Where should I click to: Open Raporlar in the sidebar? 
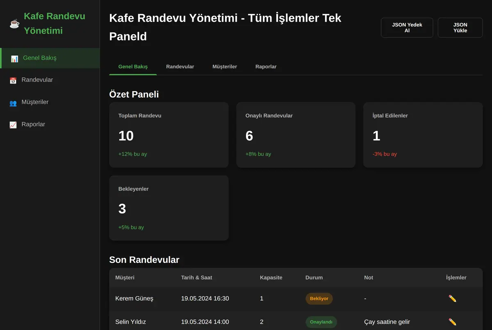click(50, 124)
